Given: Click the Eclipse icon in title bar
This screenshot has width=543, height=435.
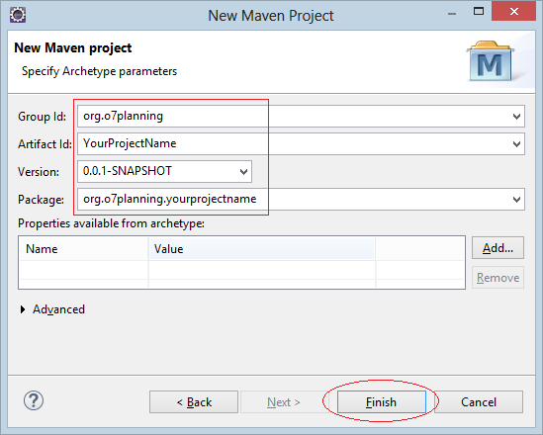Looking at the screenshot, I should point(18,15).
